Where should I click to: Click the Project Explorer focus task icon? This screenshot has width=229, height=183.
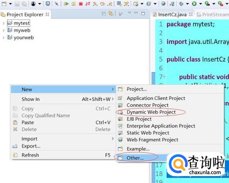[x=121, y=14]
